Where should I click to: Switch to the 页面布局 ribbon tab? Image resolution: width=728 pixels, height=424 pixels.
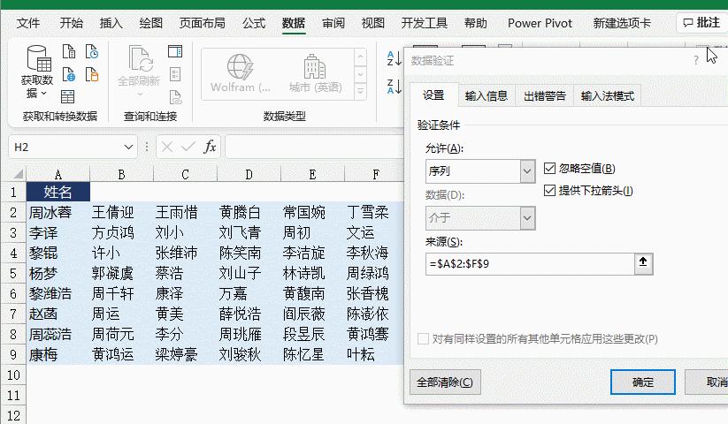pyautogui.click(x=203, y=23)
